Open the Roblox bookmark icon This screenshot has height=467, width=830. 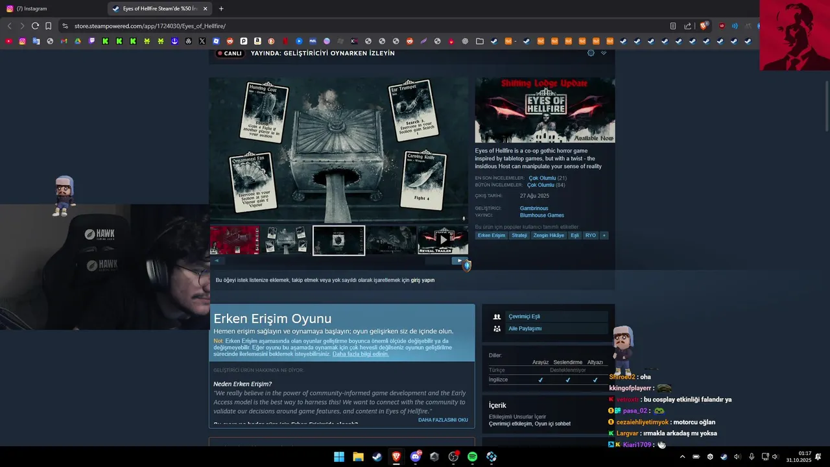[x=216, y=41]
